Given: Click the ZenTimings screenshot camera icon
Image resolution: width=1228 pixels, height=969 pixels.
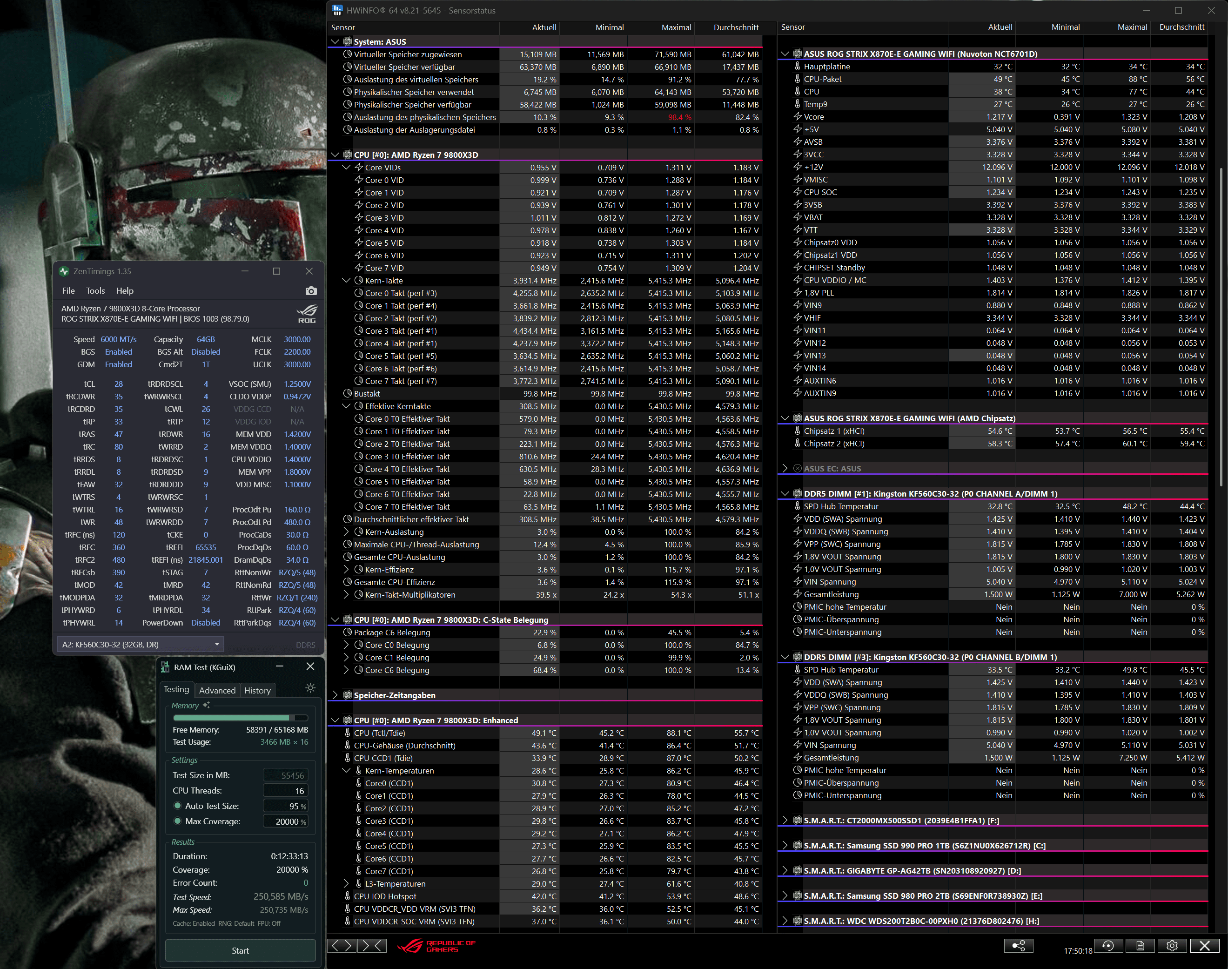Looking at the screenshot, I should (x=311, y=290).
